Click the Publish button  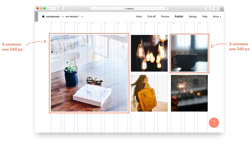179,17
